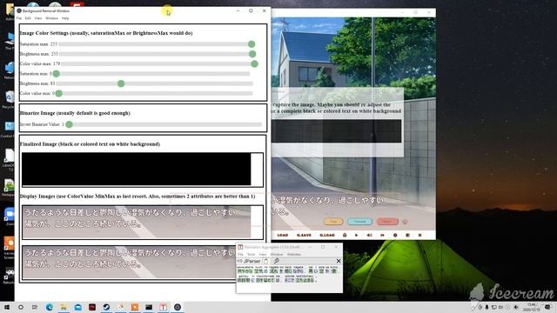The width and height of the screenshot is (557, 313).
Task: Open Tools menu in Translation Aggregator
Action: pyautogui.click(x=252, y=255)
